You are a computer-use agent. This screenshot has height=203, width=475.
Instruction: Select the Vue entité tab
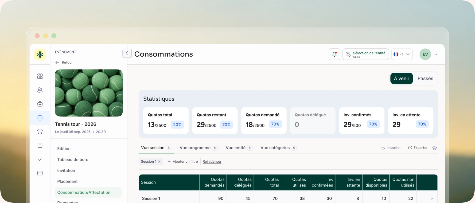coord(239,148)
